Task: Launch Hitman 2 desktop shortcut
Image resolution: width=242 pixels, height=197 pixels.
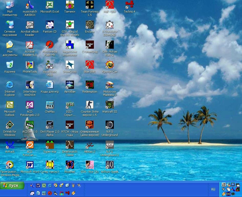Action: coord(90,145)
